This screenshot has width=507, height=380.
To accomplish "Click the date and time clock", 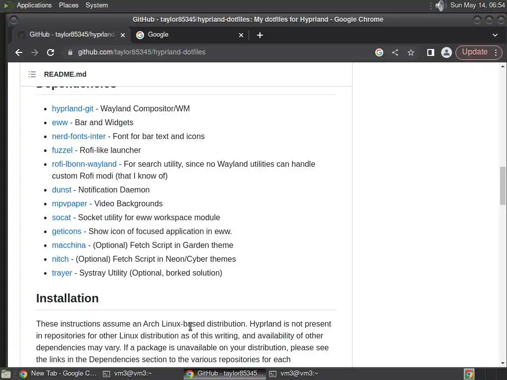I will pos(478,5).
